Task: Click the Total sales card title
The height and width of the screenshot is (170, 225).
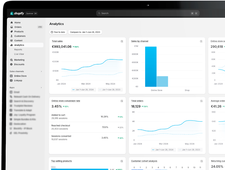Action: [57, 41]
